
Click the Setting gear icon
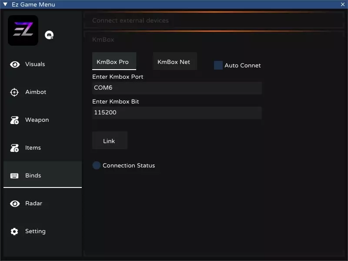tap(14, 231)
